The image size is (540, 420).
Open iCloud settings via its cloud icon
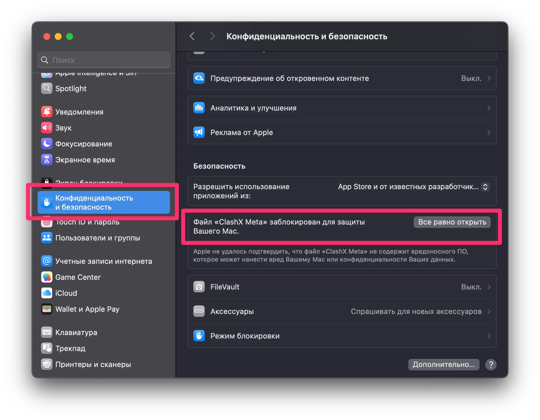point(47,293)
